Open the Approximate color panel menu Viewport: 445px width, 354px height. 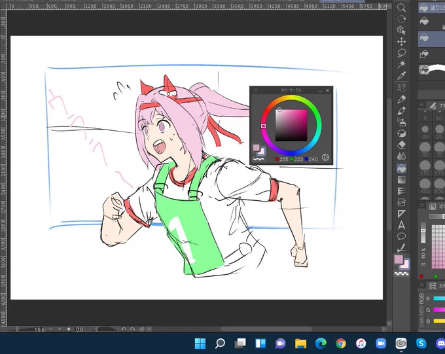pyautogui.click(x=421, y=205)
